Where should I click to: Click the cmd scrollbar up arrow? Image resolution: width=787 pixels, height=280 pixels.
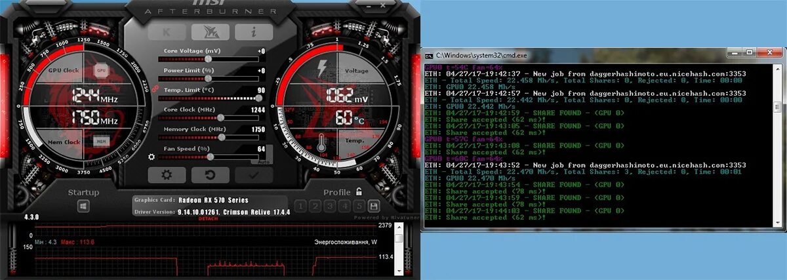coord(777,68)
